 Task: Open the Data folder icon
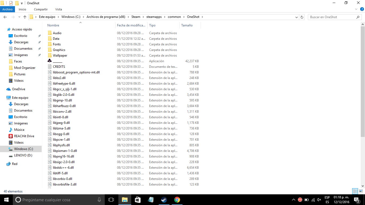click(50, 39)
